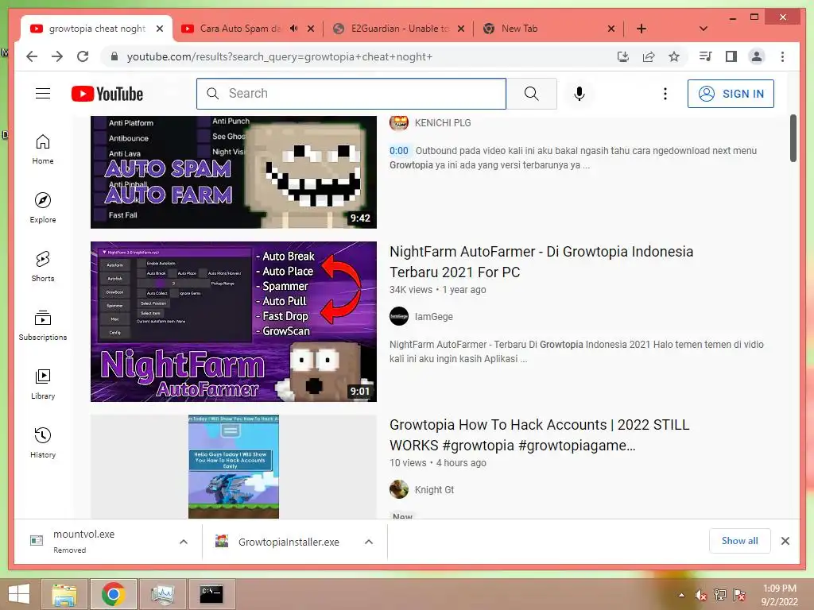Share this page icon in address bar

click(x=649, y=56)
